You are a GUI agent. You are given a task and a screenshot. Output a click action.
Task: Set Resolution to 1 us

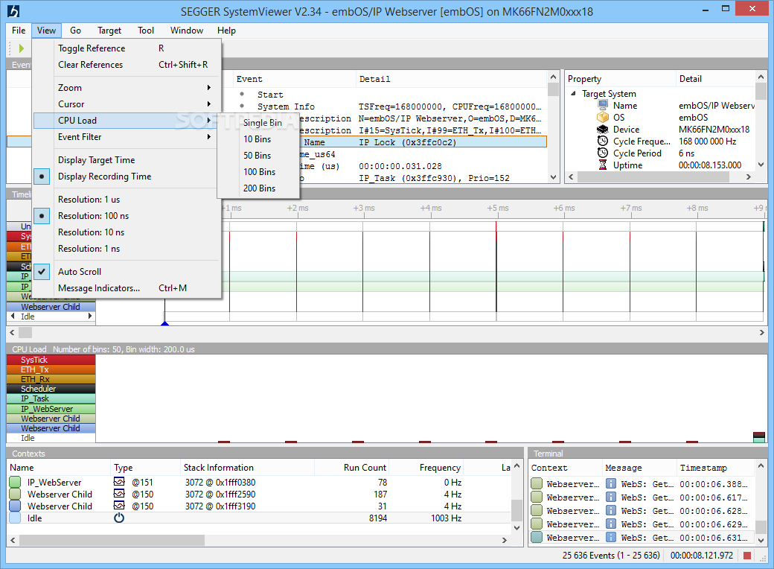pos(126,200)
